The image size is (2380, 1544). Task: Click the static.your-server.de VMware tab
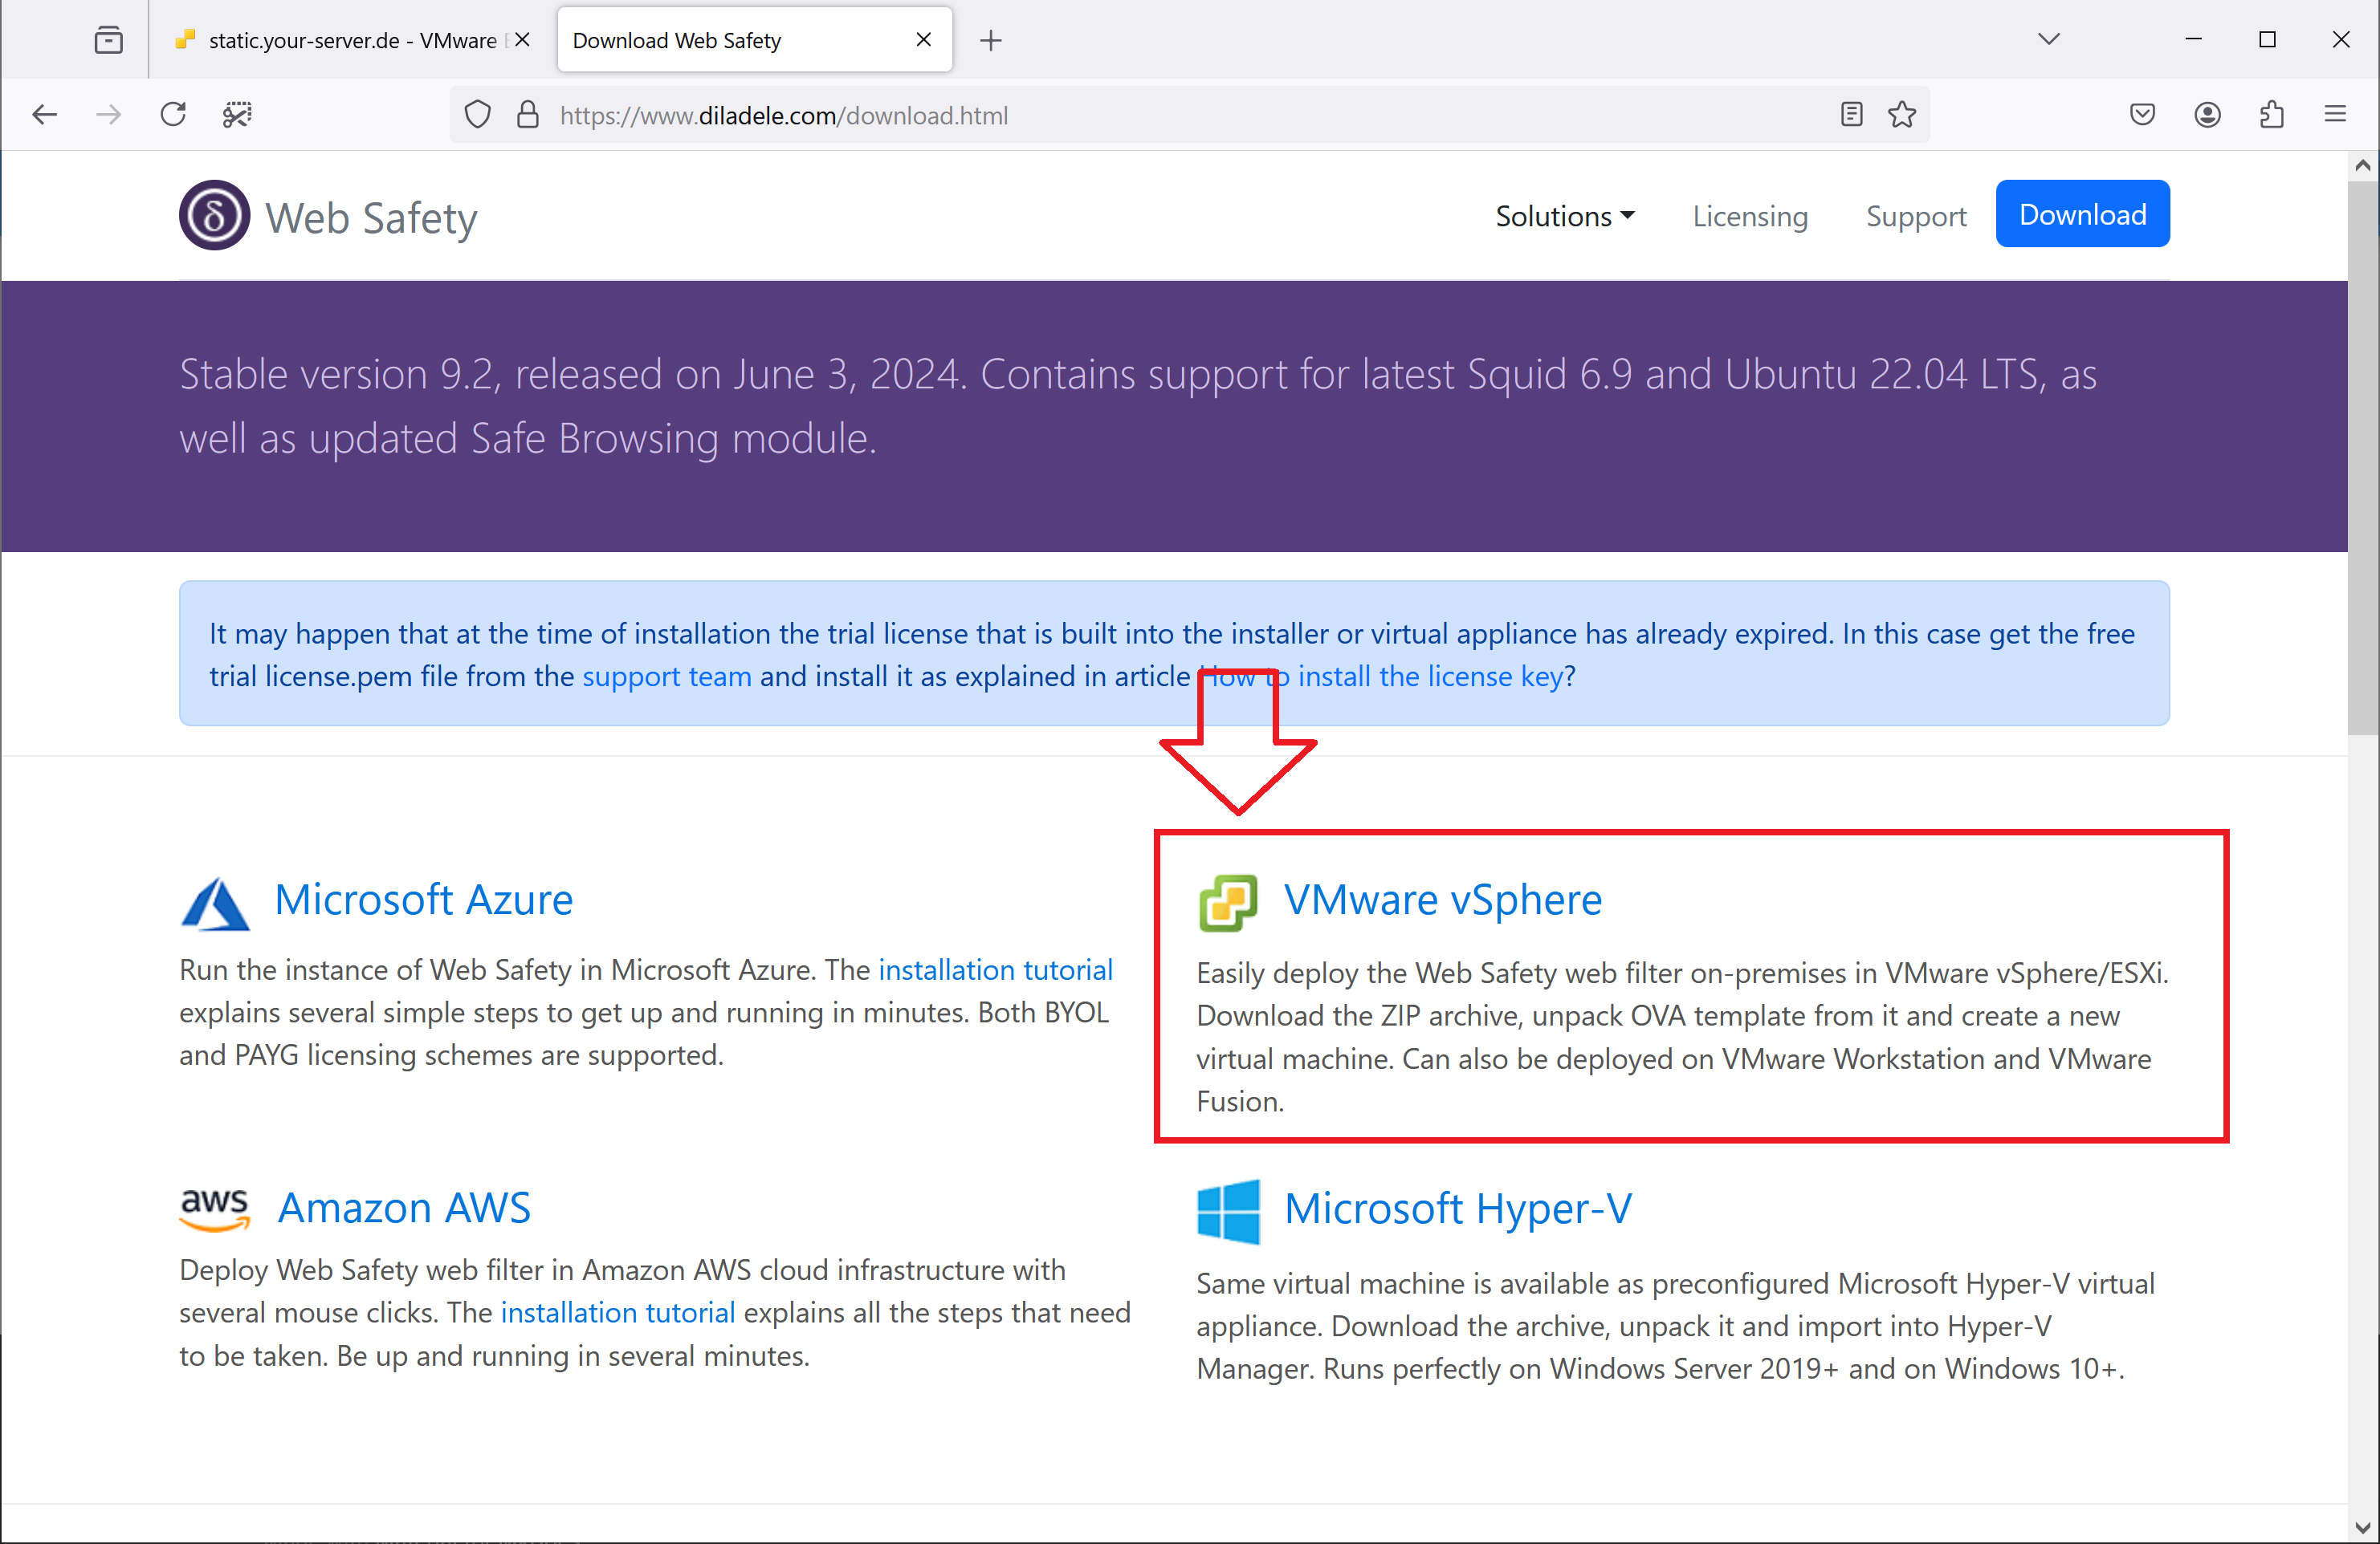[347, 39]
